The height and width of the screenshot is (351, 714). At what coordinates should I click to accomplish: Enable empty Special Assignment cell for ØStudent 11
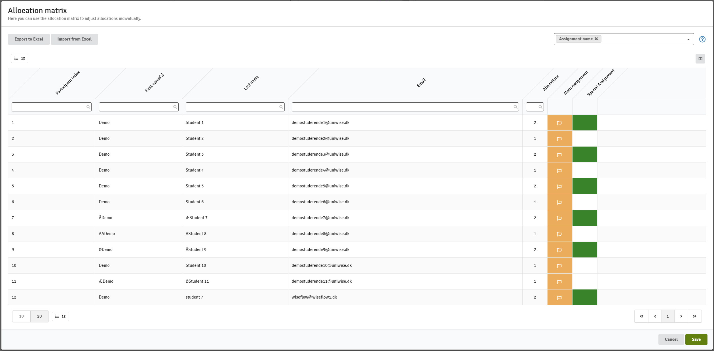[x=585, y=282]
